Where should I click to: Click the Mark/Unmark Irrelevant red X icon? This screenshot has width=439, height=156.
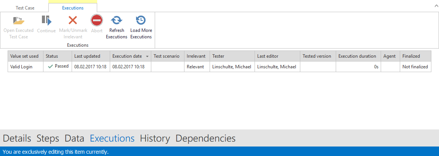click(x=73, y=20)
